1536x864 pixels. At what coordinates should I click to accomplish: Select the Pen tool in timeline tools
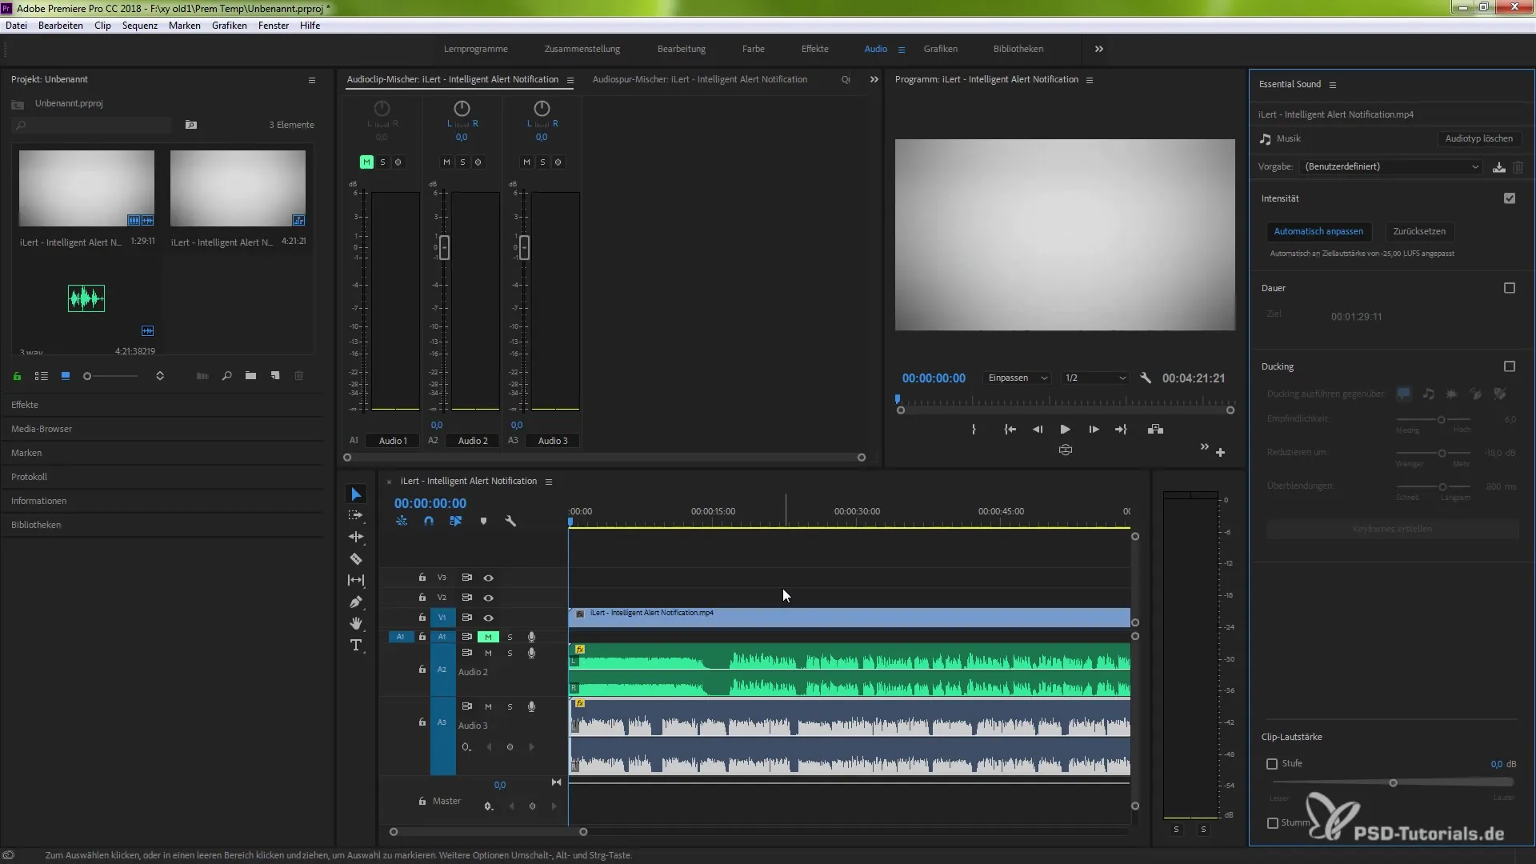pyautogui.click(x=356, y=602)
